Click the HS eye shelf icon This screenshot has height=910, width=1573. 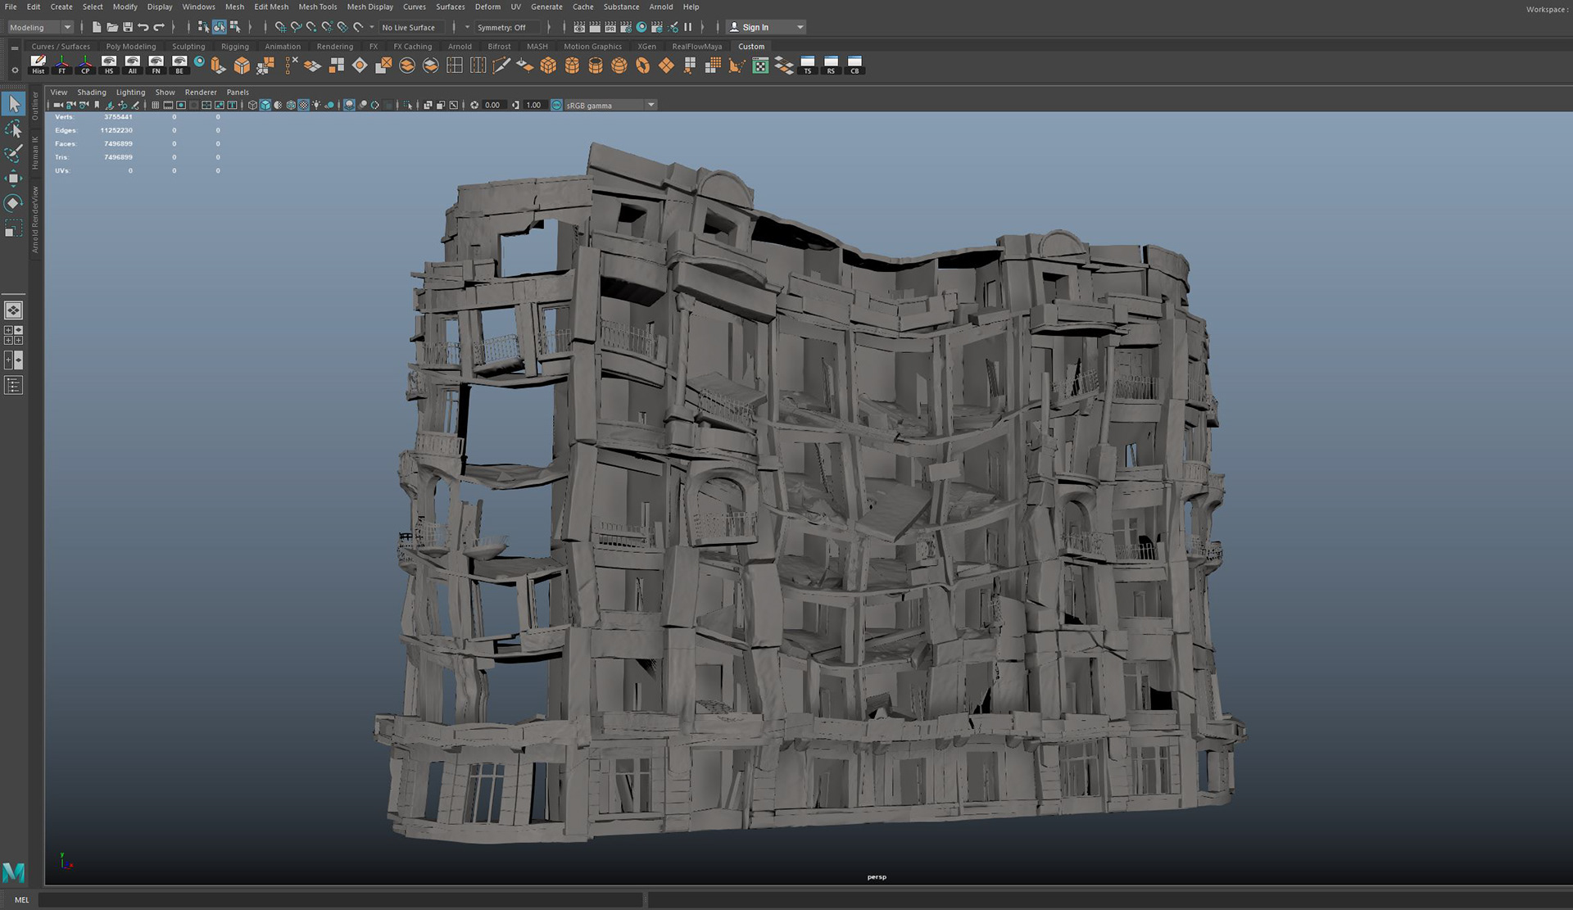tap(109, 66)
